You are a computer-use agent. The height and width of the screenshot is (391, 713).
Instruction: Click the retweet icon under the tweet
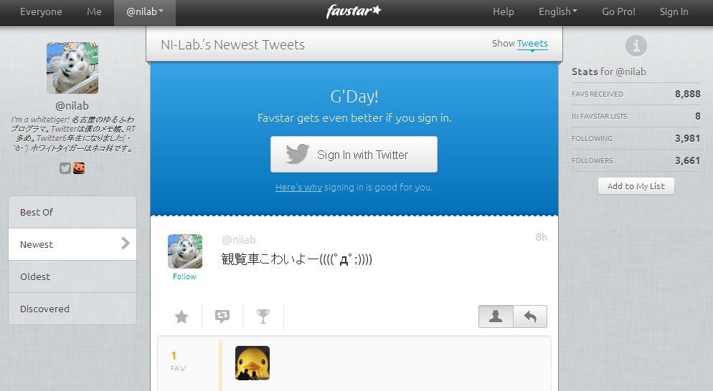tap(222, 316)
